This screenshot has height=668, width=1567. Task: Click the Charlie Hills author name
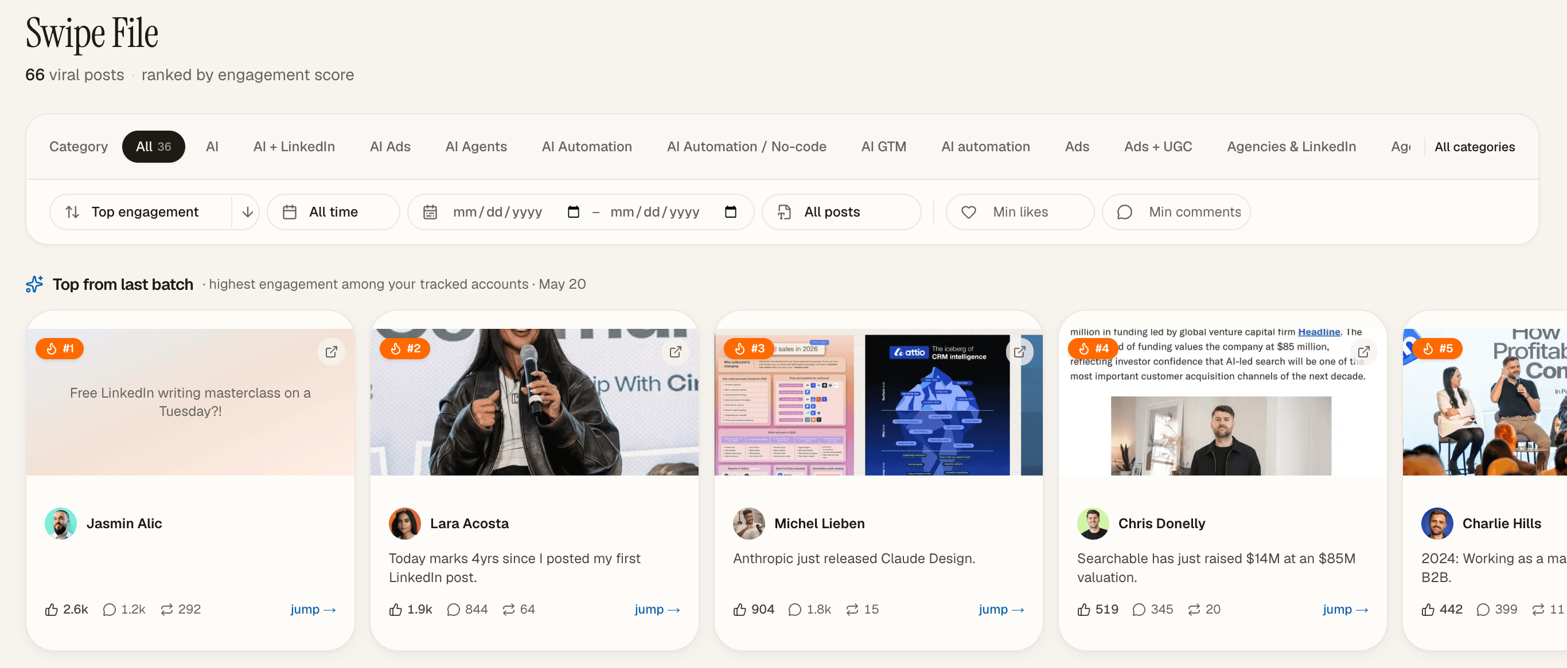click(x=1501, y=523)
